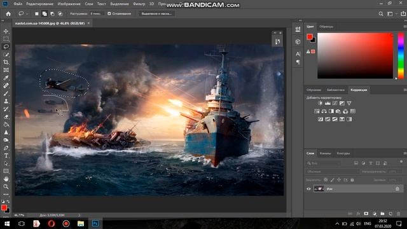Go to the Home screen icon
Viewport: 407px width, 229px height.
click(8, 14)
